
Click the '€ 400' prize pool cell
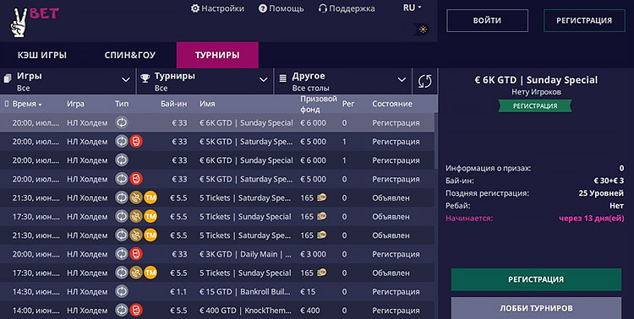point(309,310)
